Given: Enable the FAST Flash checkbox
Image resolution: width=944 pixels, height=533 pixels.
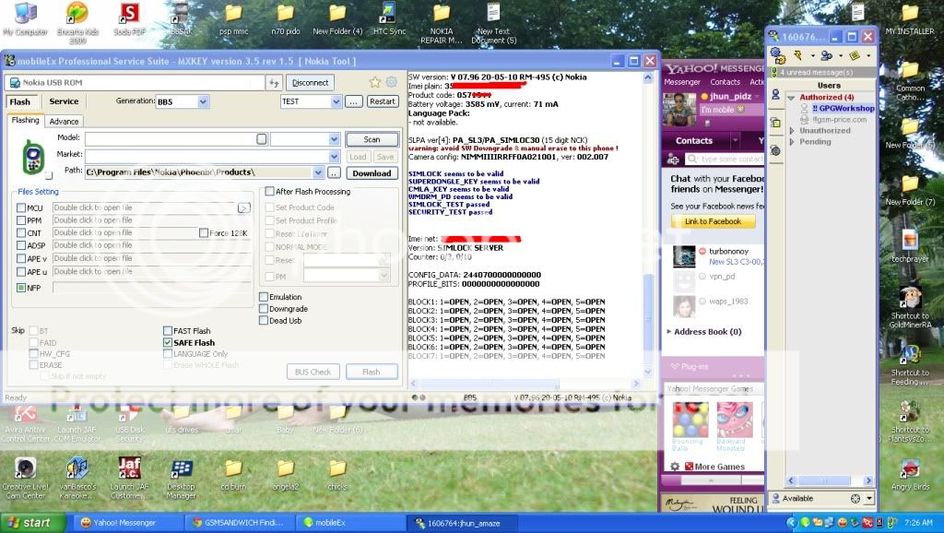Looking at the screenshot, I should 168,331.
